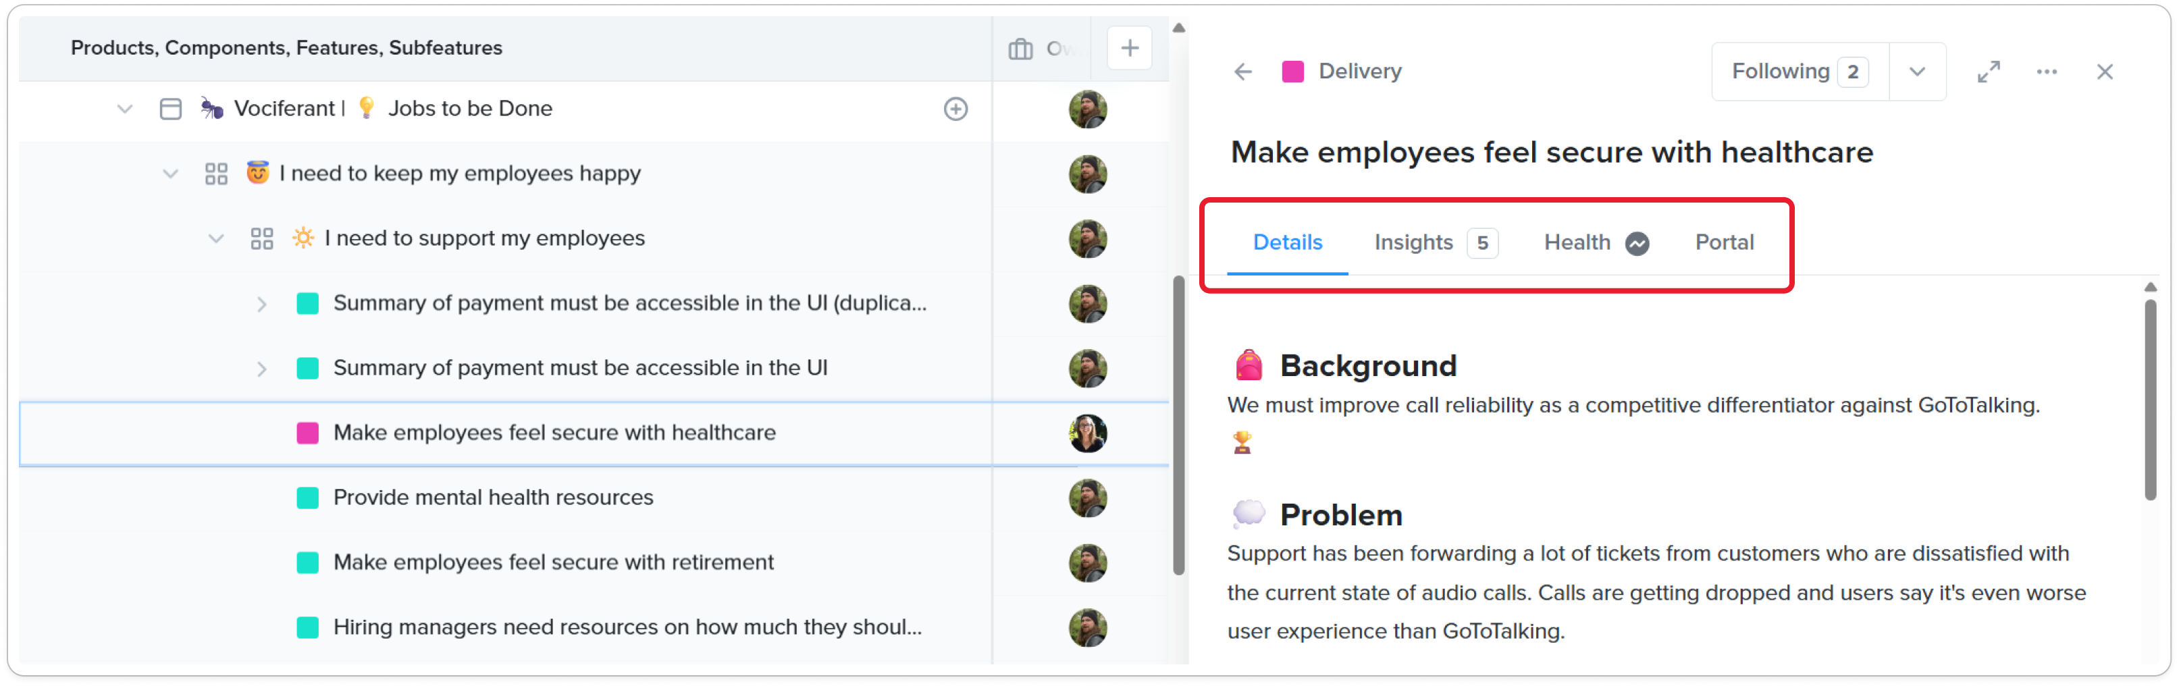Viewport: 2179px width, 686px height.
Task: Expand the detail panel to full screen
Action: tap(1988, 72)
